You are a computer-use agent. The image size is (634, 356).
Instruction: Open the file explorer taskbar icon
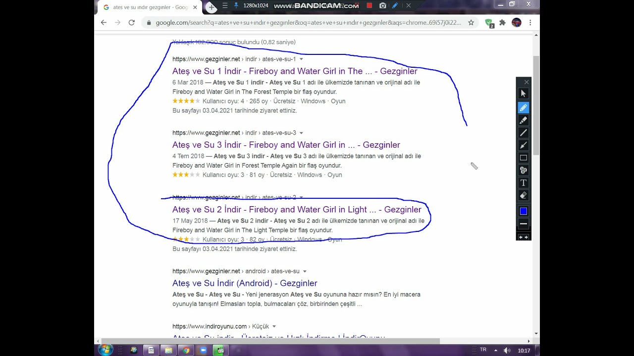(x=168, y=350)
